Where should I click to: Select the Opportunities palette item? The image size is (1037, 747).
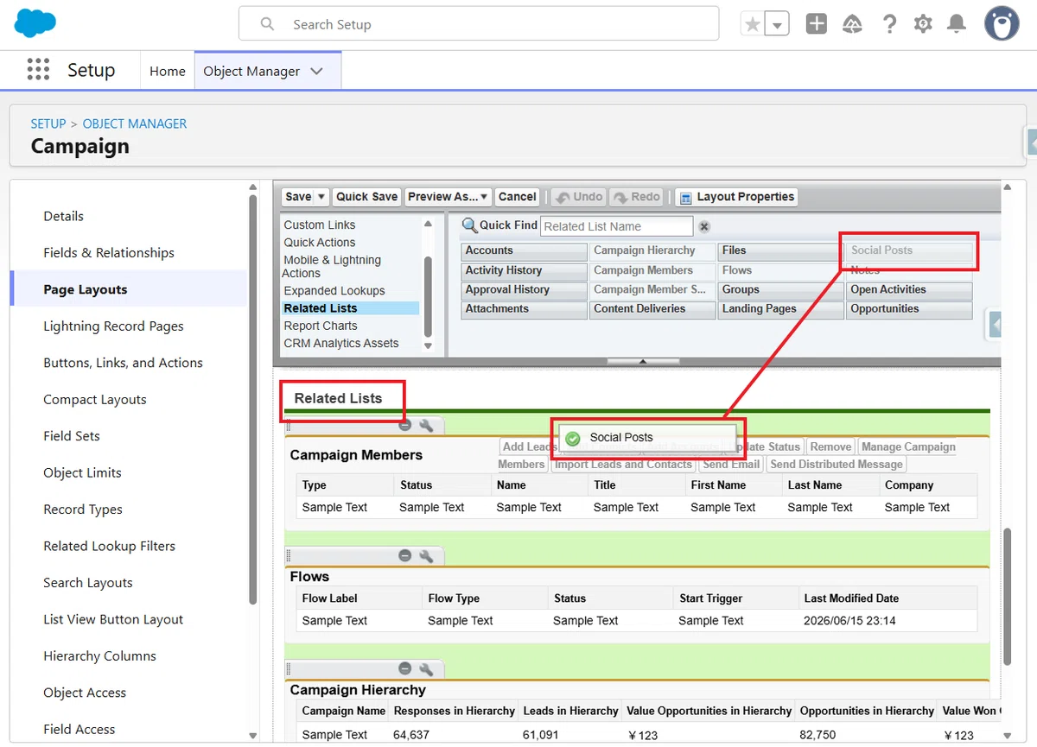pyautogui.click(x=909, y=309)
